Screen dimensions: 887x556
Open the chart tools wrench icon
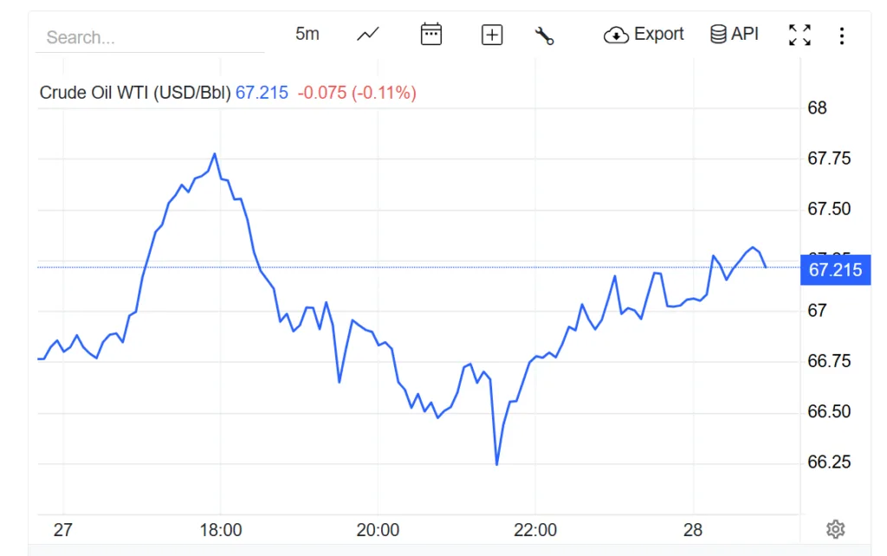pos(546,34)
